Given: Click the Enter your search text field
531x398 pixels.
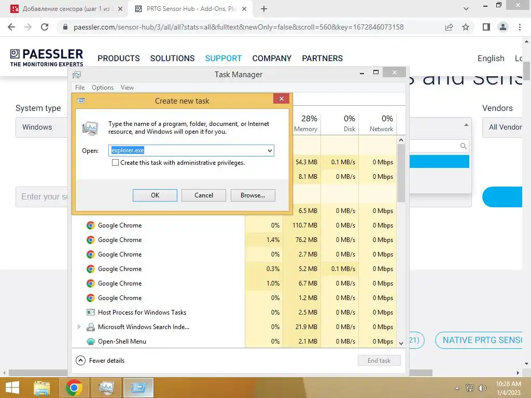Looking at the screenshot, I should 41,196.
